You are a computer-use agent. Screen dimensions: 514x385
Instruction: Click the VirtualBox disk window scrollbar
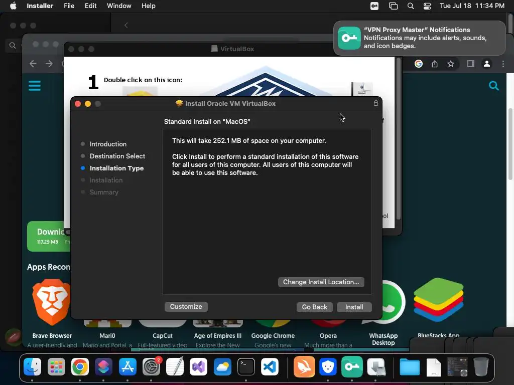[398, 139]
